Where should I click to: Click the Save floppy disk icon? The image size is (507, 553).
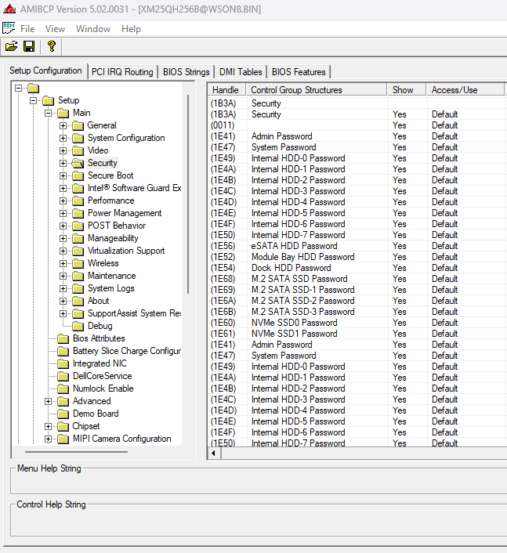29,47
